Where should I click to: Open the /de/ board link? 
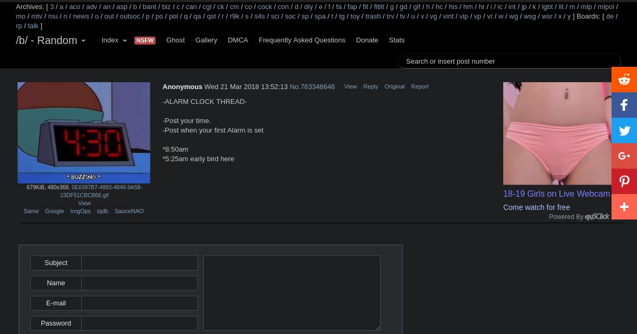[610, 16]
